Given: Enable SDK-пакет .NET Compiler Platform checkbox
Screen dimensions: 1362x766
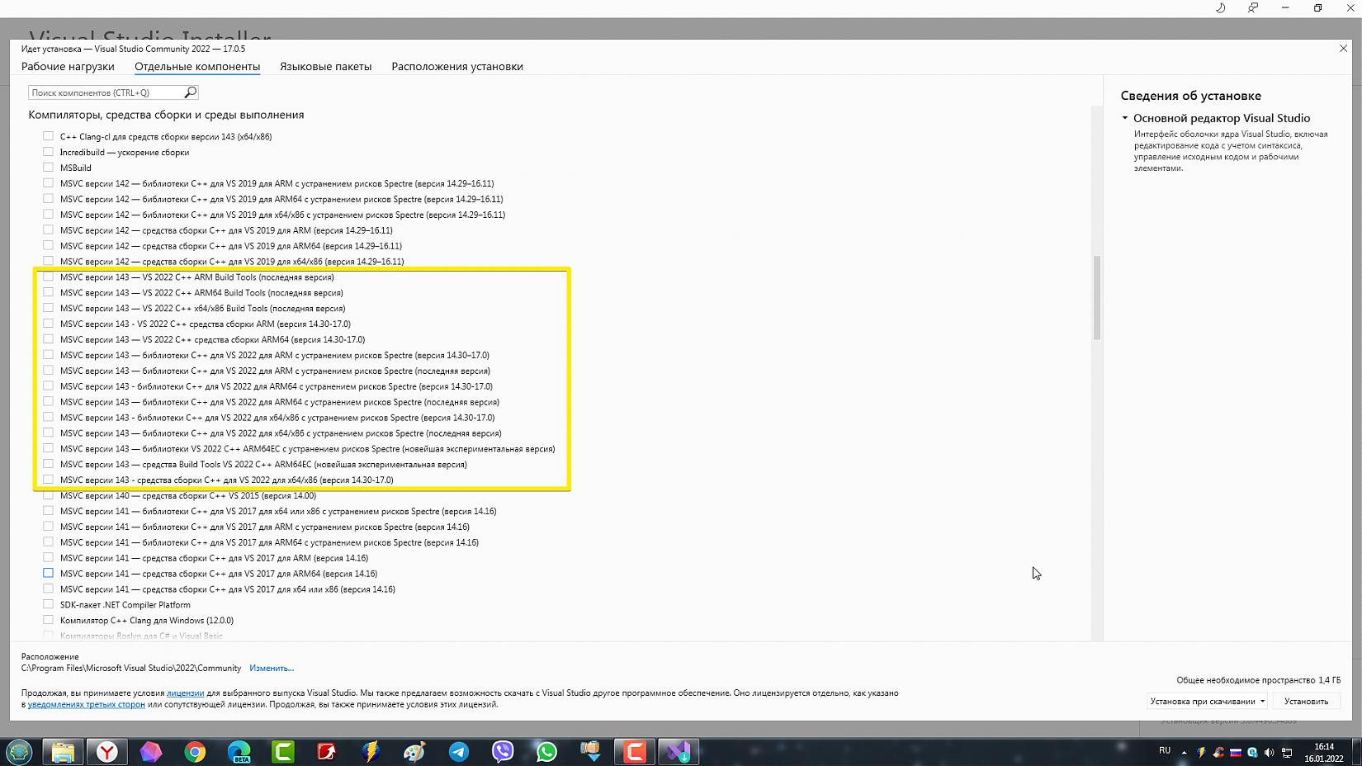Looking at the screenshot, I should point(48,604).
